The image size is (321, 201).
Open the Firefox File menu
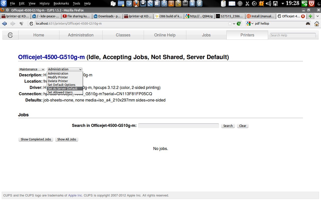click(13, 4)
